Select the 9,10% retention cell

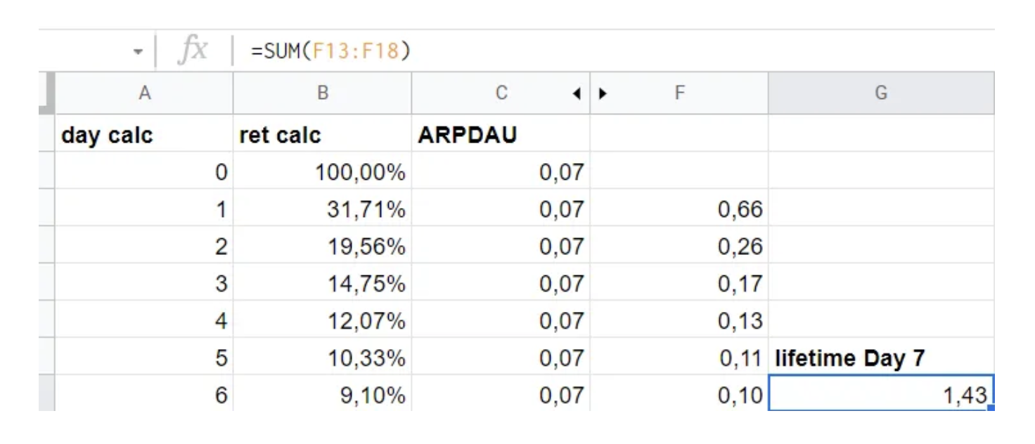pyautogui.click(x=322, y=394)
